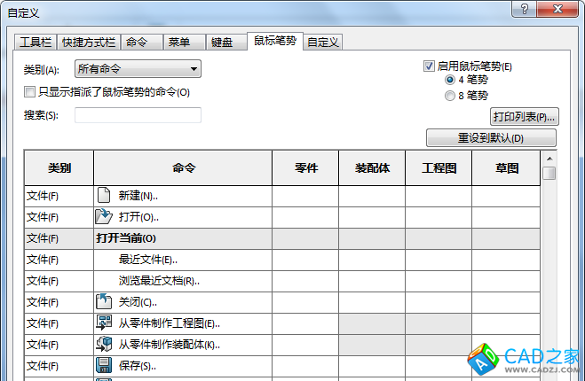Click the New document icon (新建)

[x=105, y=195]
